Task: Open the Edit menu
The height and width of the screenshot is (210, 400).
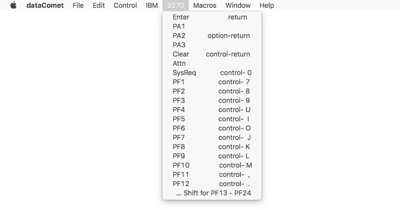Action: pyautogui.click(x=99, y=5)
